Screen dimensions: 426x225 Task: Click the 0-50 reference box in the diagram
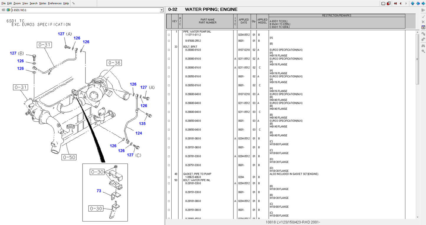tap(69, 157)
